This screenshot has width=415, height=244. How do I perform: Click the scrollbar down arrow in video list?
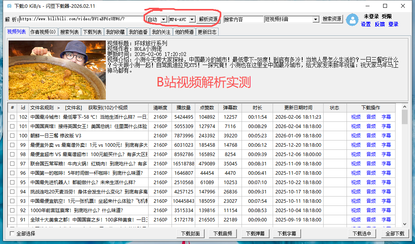(x=404, y=224)
